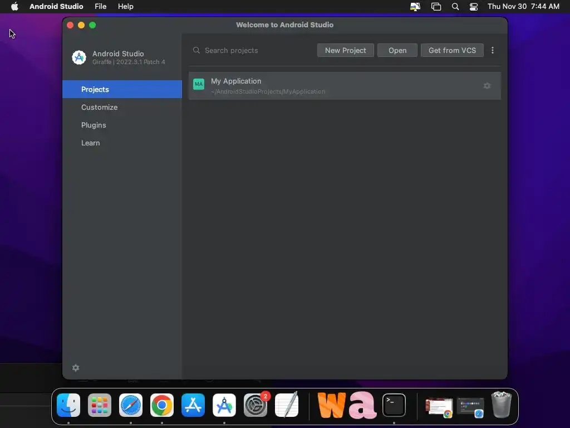This screenshot has height=428, width=570.
Task: Click the Open button
Action: 397,50
